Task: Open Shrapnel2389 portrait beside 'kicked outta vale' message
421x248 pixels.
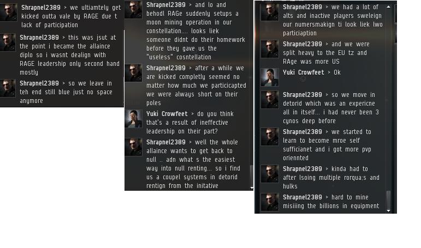Action: tap(8, 13)
